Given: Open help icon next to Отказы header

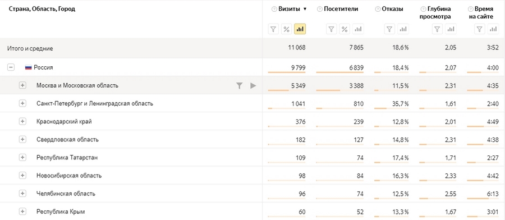Looking at the screenshot, I should 378,10.
